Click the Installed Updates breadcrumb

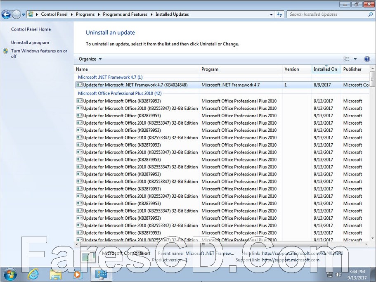click(x=172, y=14)
